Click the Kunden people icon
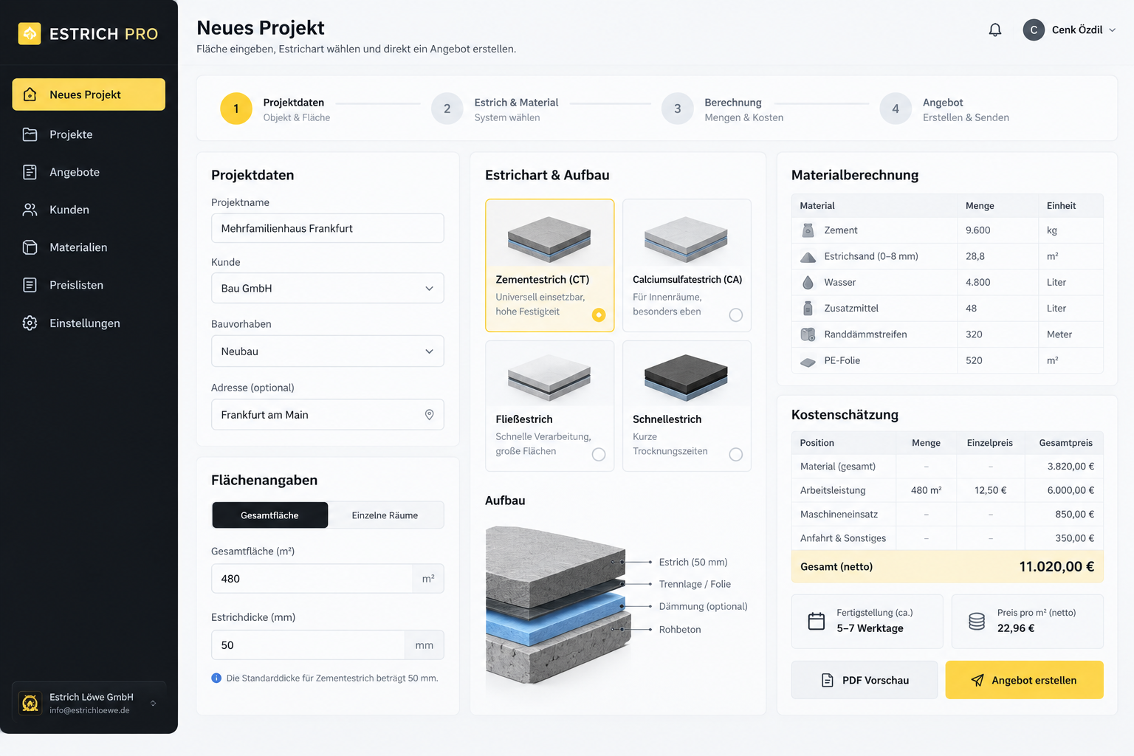Viewport: 1134px width, 756px height. (30, 210)
